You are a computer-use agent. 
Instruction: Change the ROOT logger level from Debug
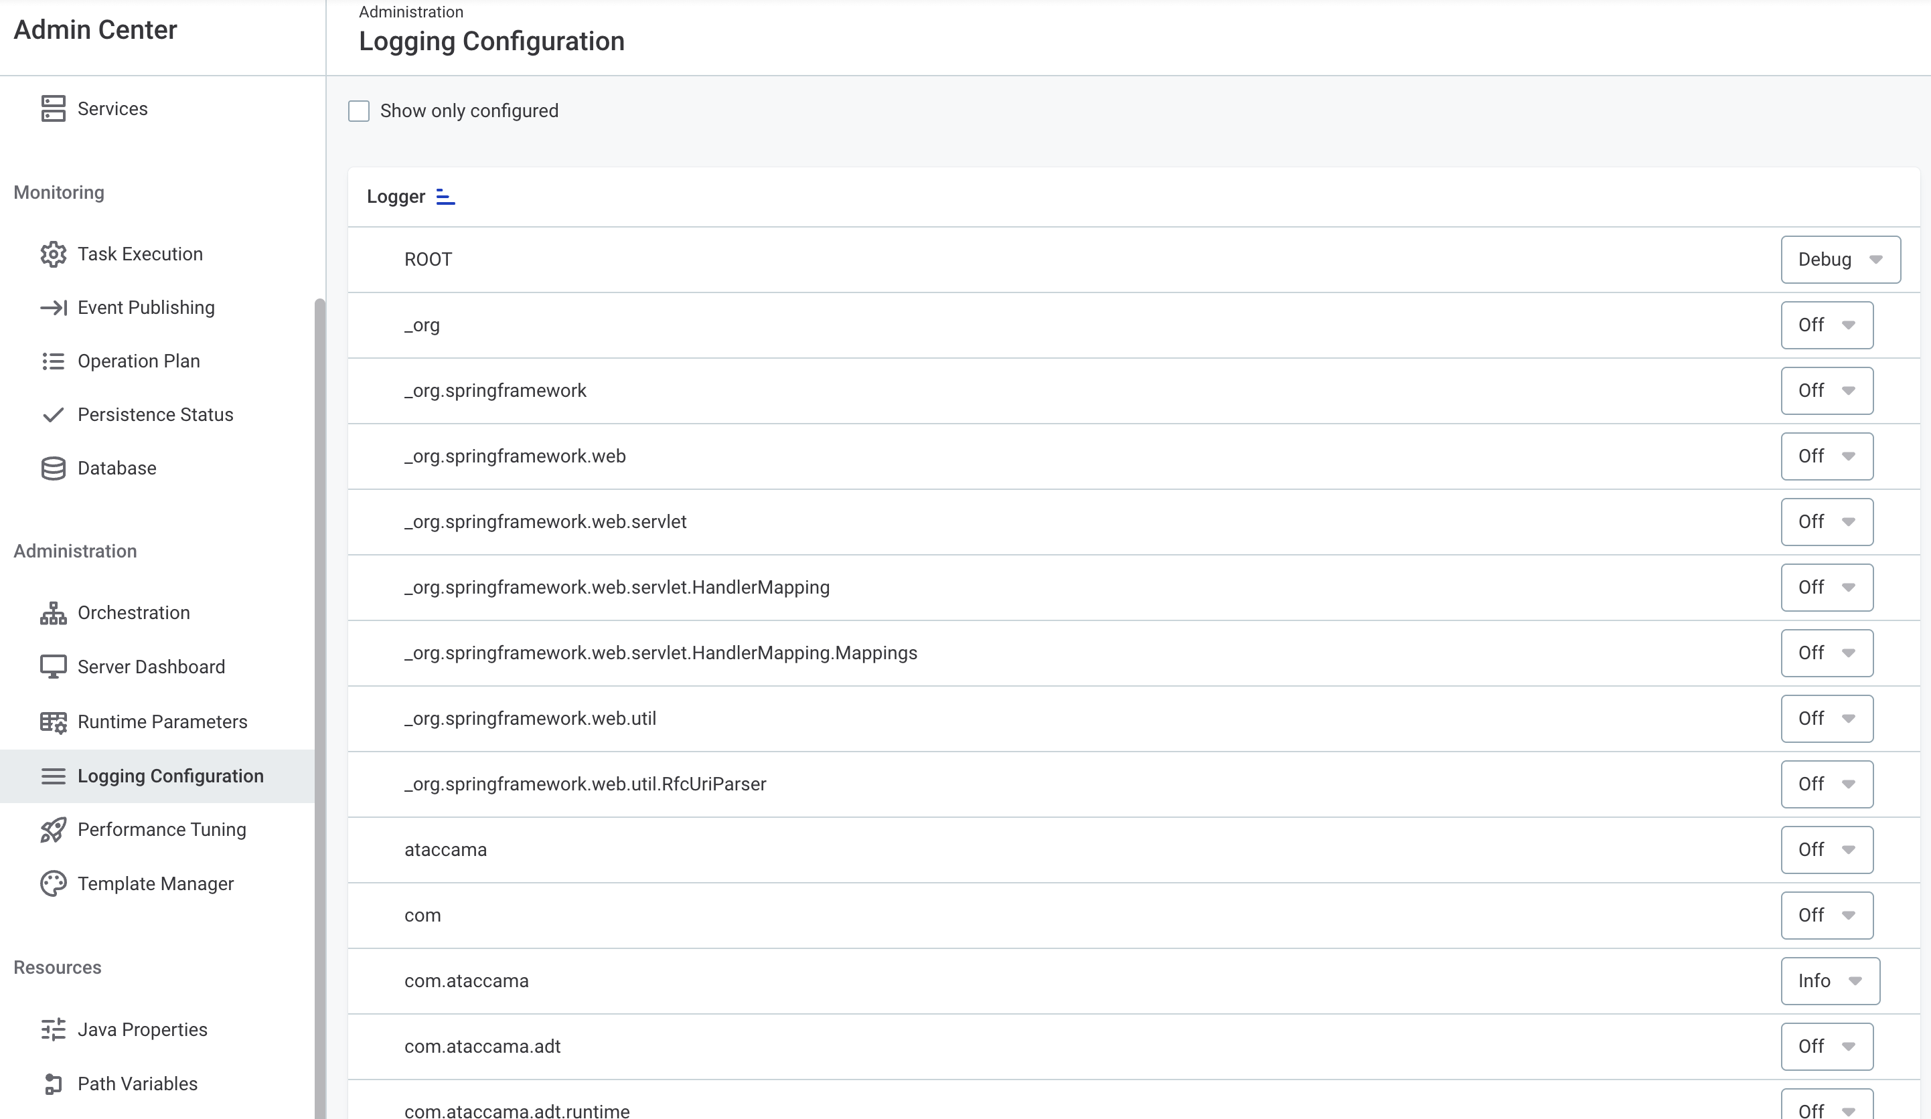tap(1841, 259)
